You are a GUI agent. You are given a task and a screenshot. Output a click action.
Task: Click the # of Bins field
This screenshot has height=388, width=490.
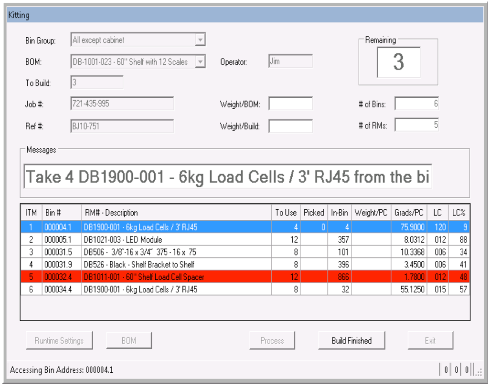click(x=416, y=103)
